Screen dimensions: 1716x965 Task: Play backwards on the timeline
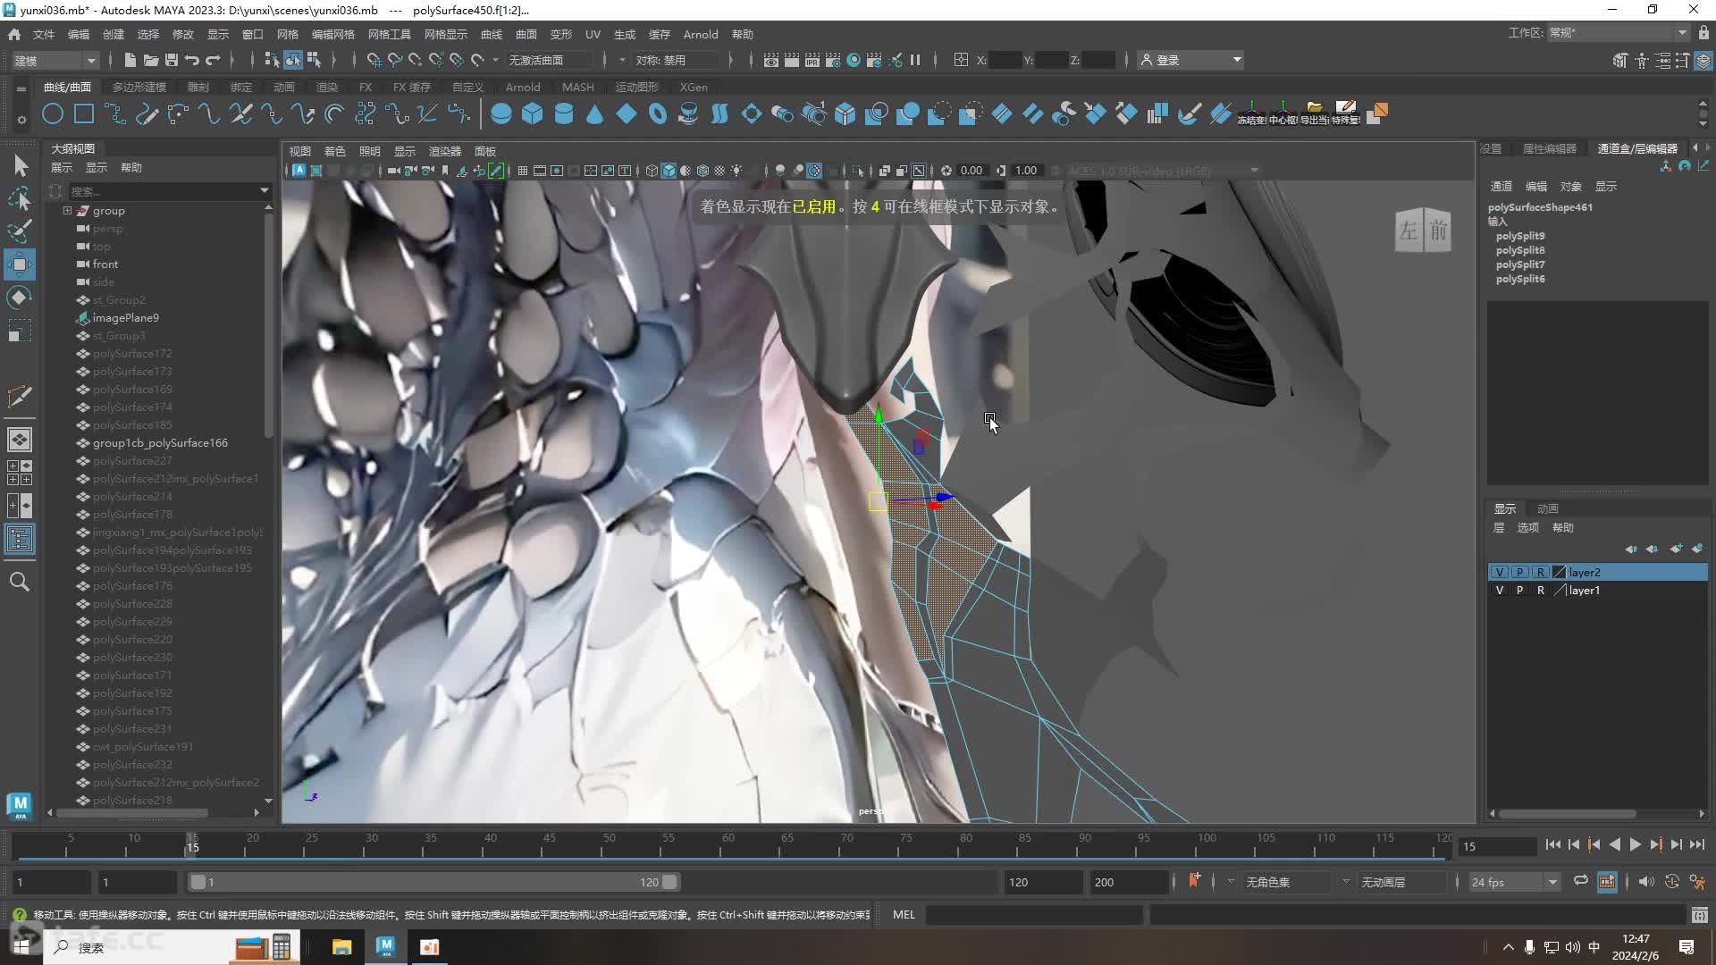pyautogui.click(x=1614, y=844)
